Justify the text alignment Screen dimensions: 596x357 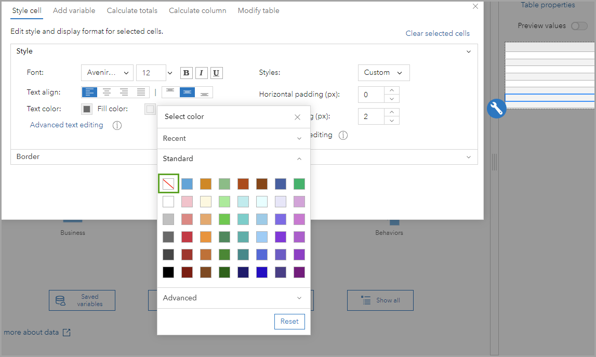click(141, 92)
